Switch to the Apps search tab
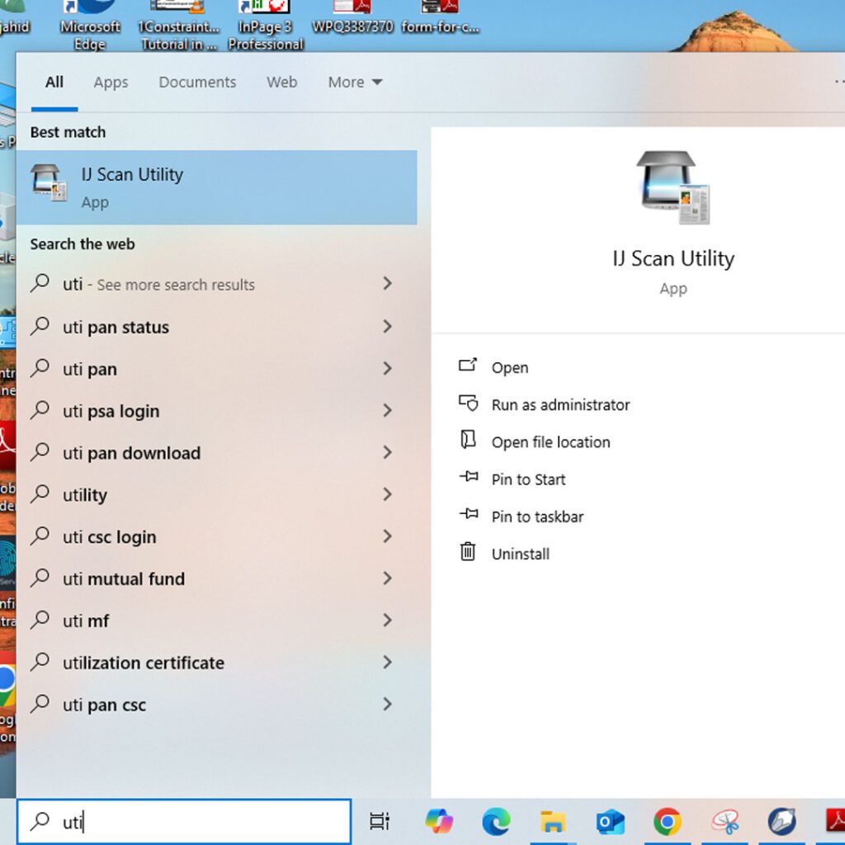Viewport: 845px width, 845px height. click(x=111, y=83)
